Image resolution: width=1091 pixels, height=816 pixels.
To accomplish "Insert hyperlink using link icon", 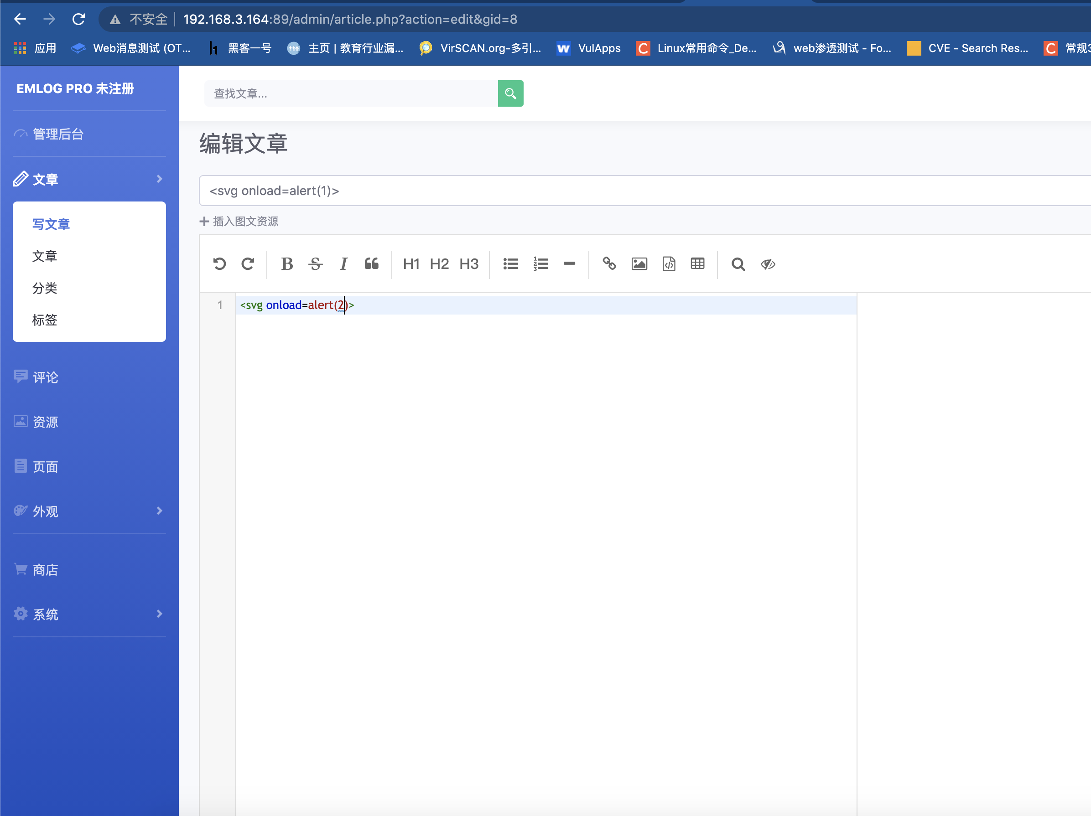I will 609,264.
